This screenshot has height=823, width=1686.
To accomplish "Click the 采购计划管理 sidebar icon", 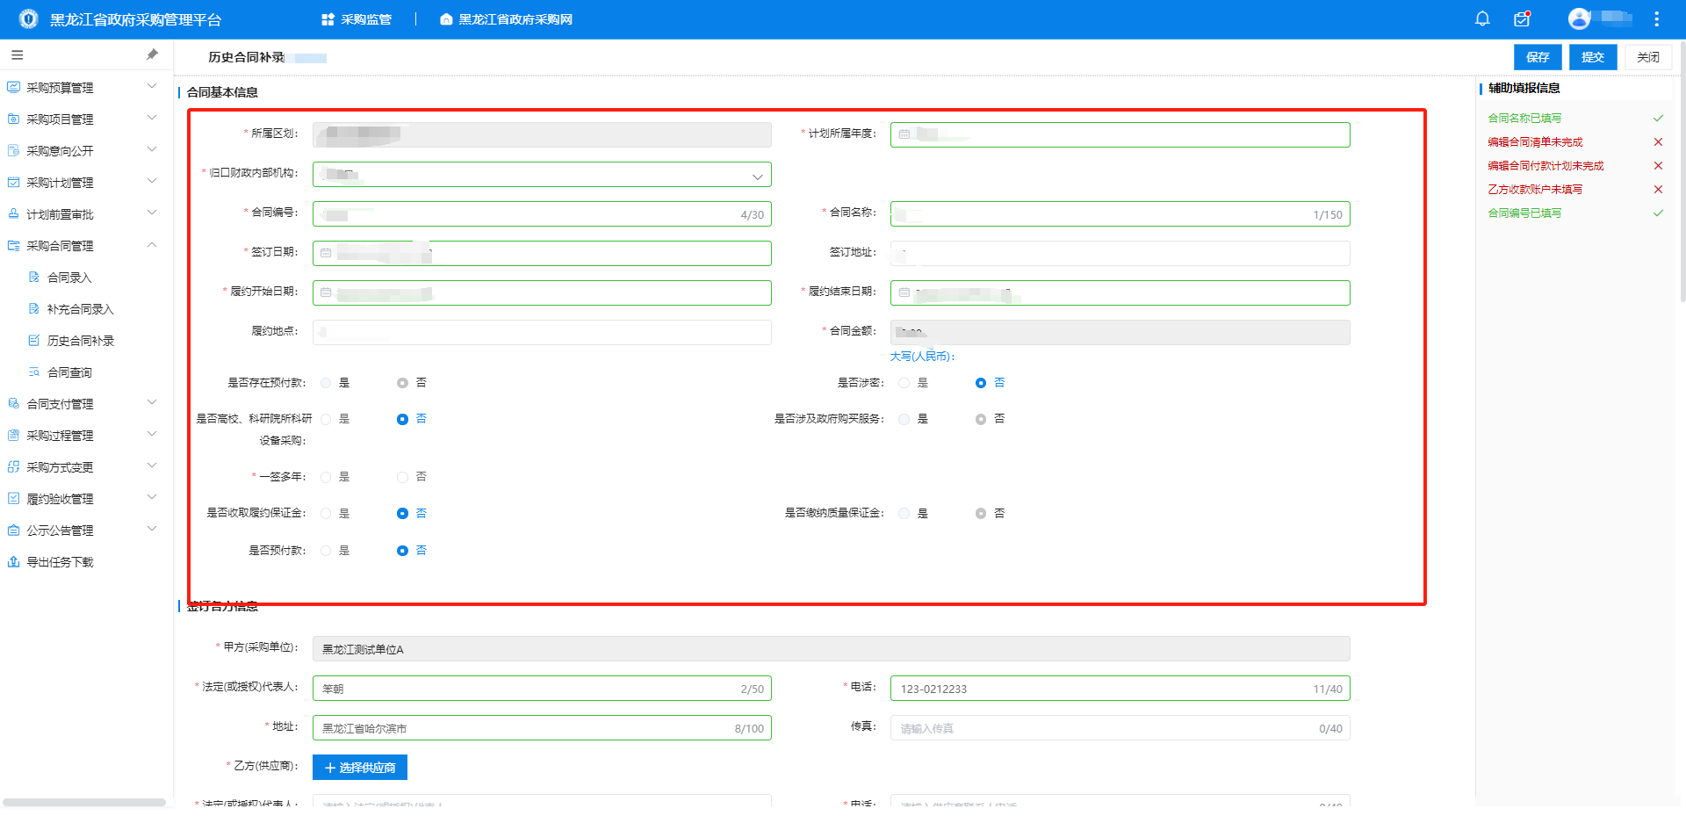I will (x=13, y=182).
